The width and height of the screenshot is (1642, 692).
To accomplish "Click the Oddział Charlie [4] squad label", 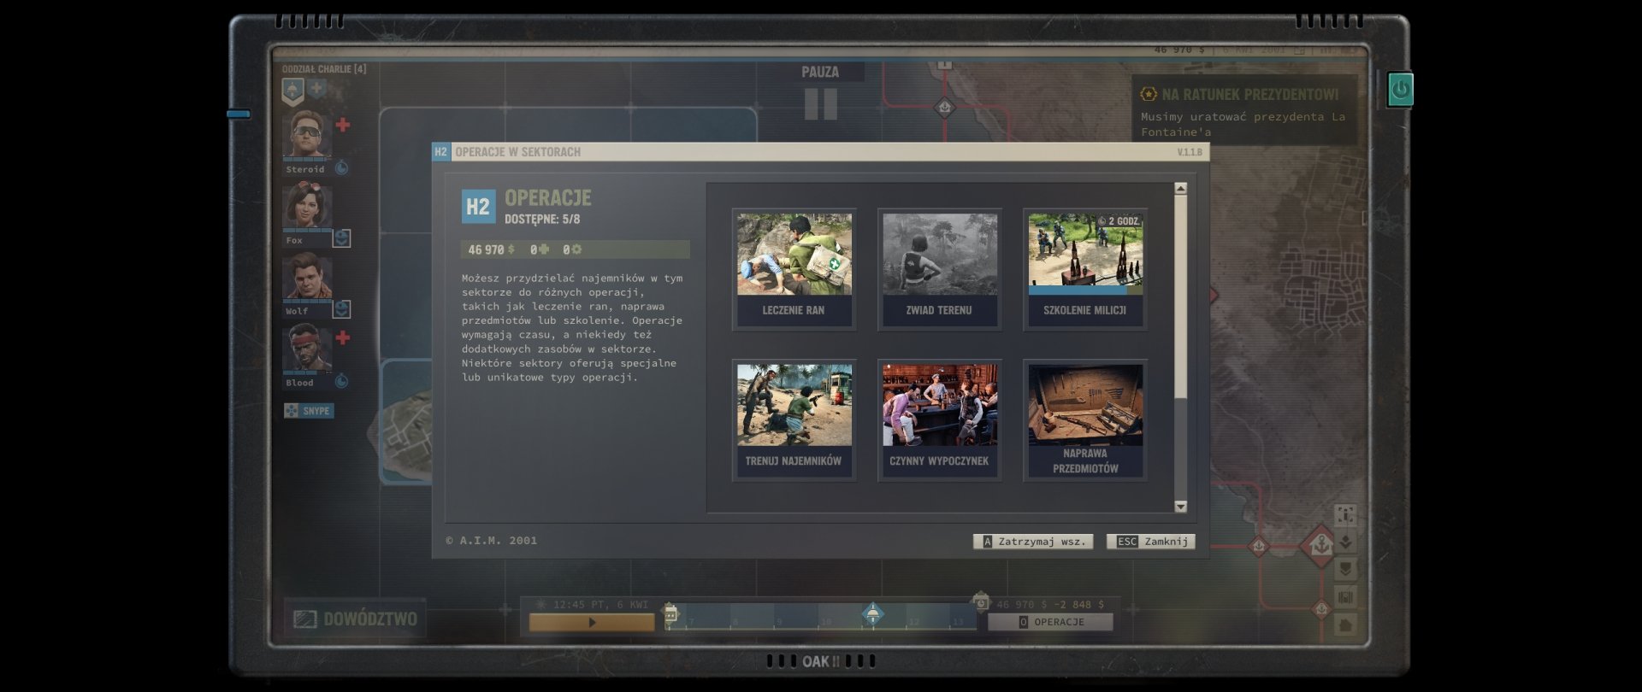I will [324, 68].
